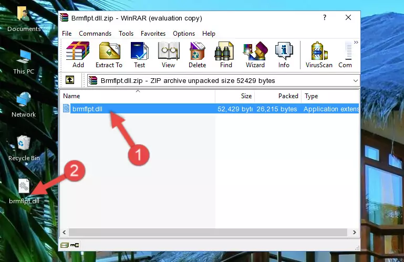This screenshot has height=262, width=404.
Task: Select the Recycle Bin desktop icon
Action: (x=24, y=149)
